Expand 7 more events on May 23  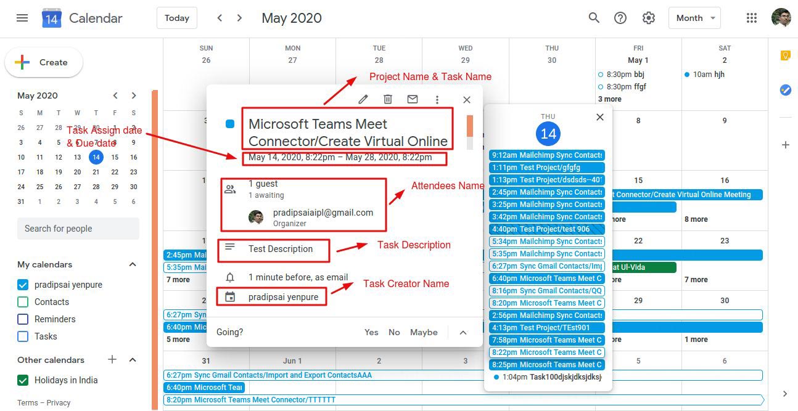point(696,280)
